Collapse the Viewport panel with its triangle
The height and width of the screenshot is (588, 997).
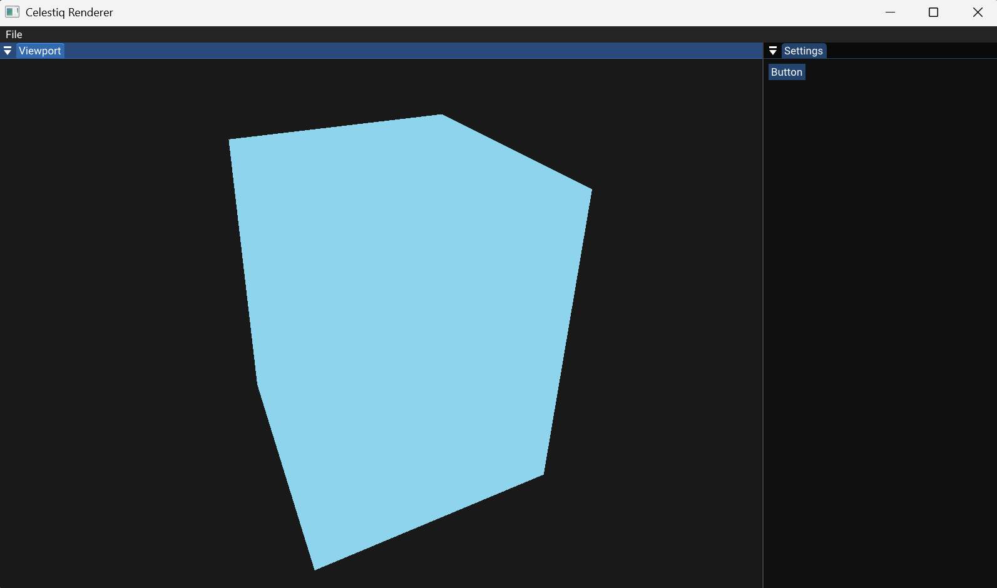(x=8, y=51)
